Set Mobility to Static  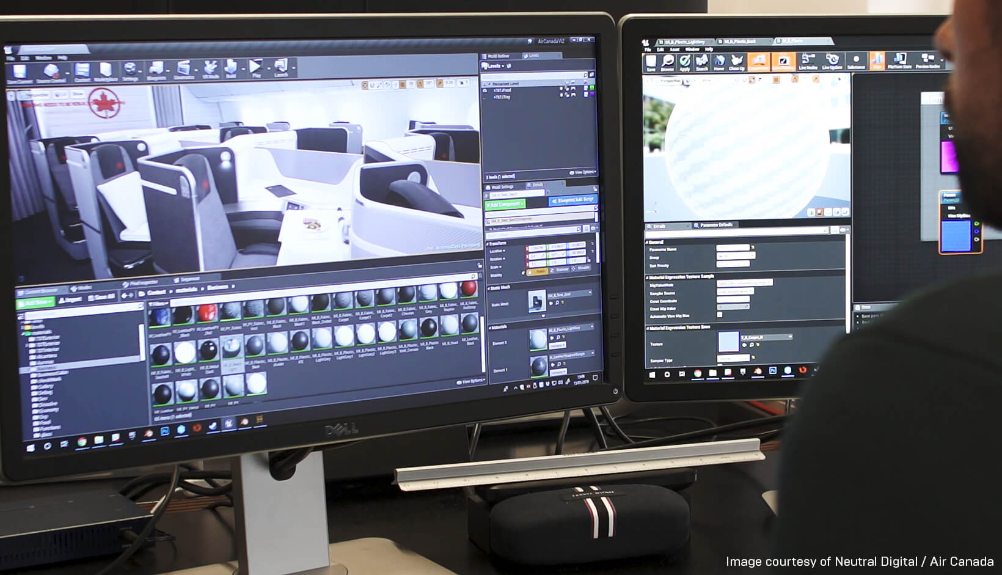538,271
